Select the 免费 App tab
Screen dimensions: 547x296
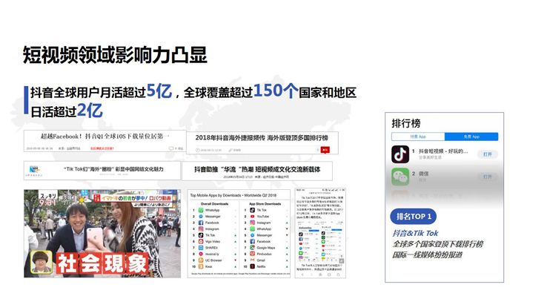click(x=471, y=137)
